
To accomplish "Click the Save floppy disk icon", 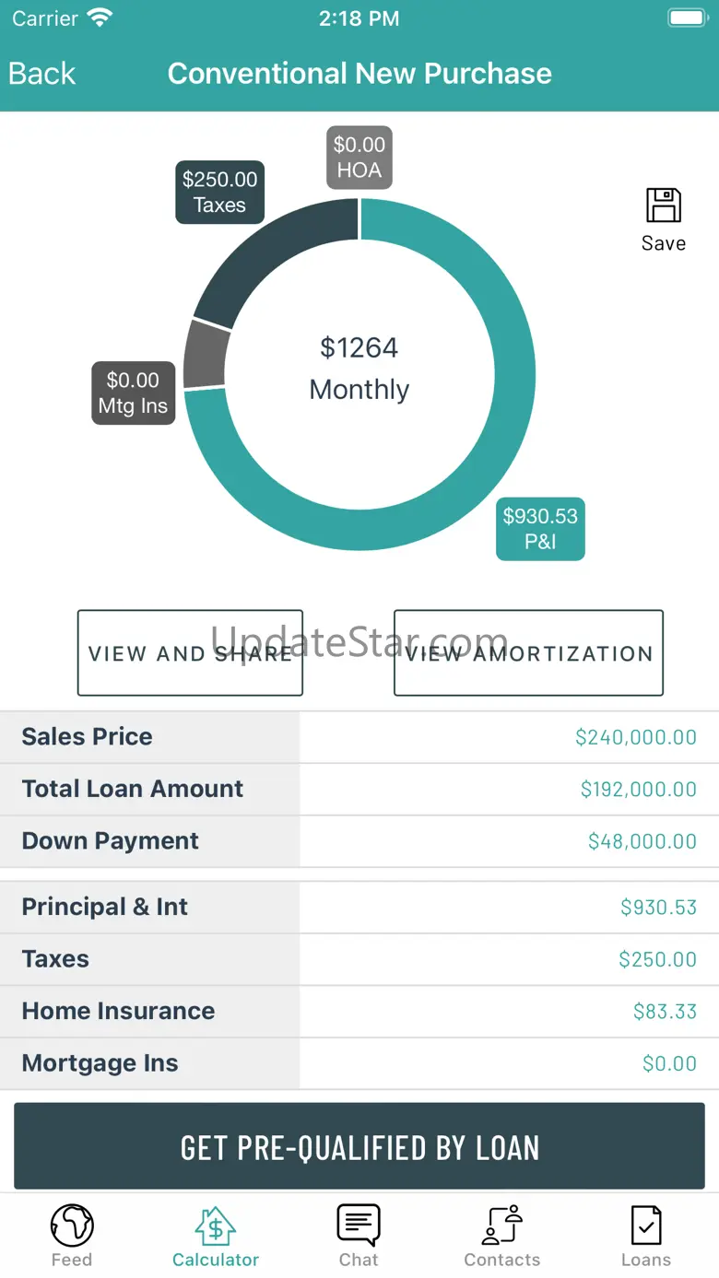I will 663,206.
